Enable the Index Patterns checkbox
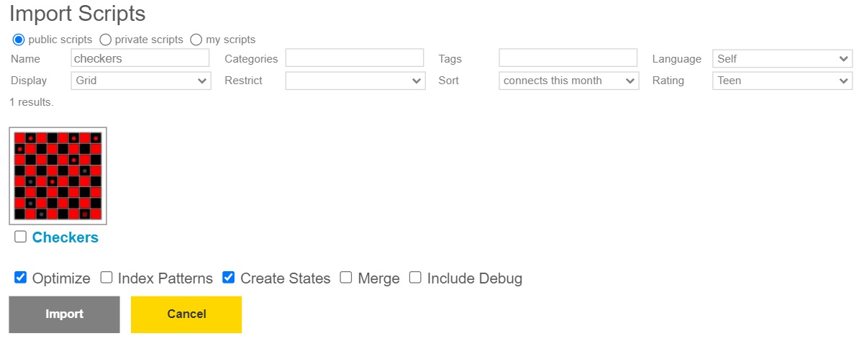Screen dimensions: 859x341 [106, 278]
